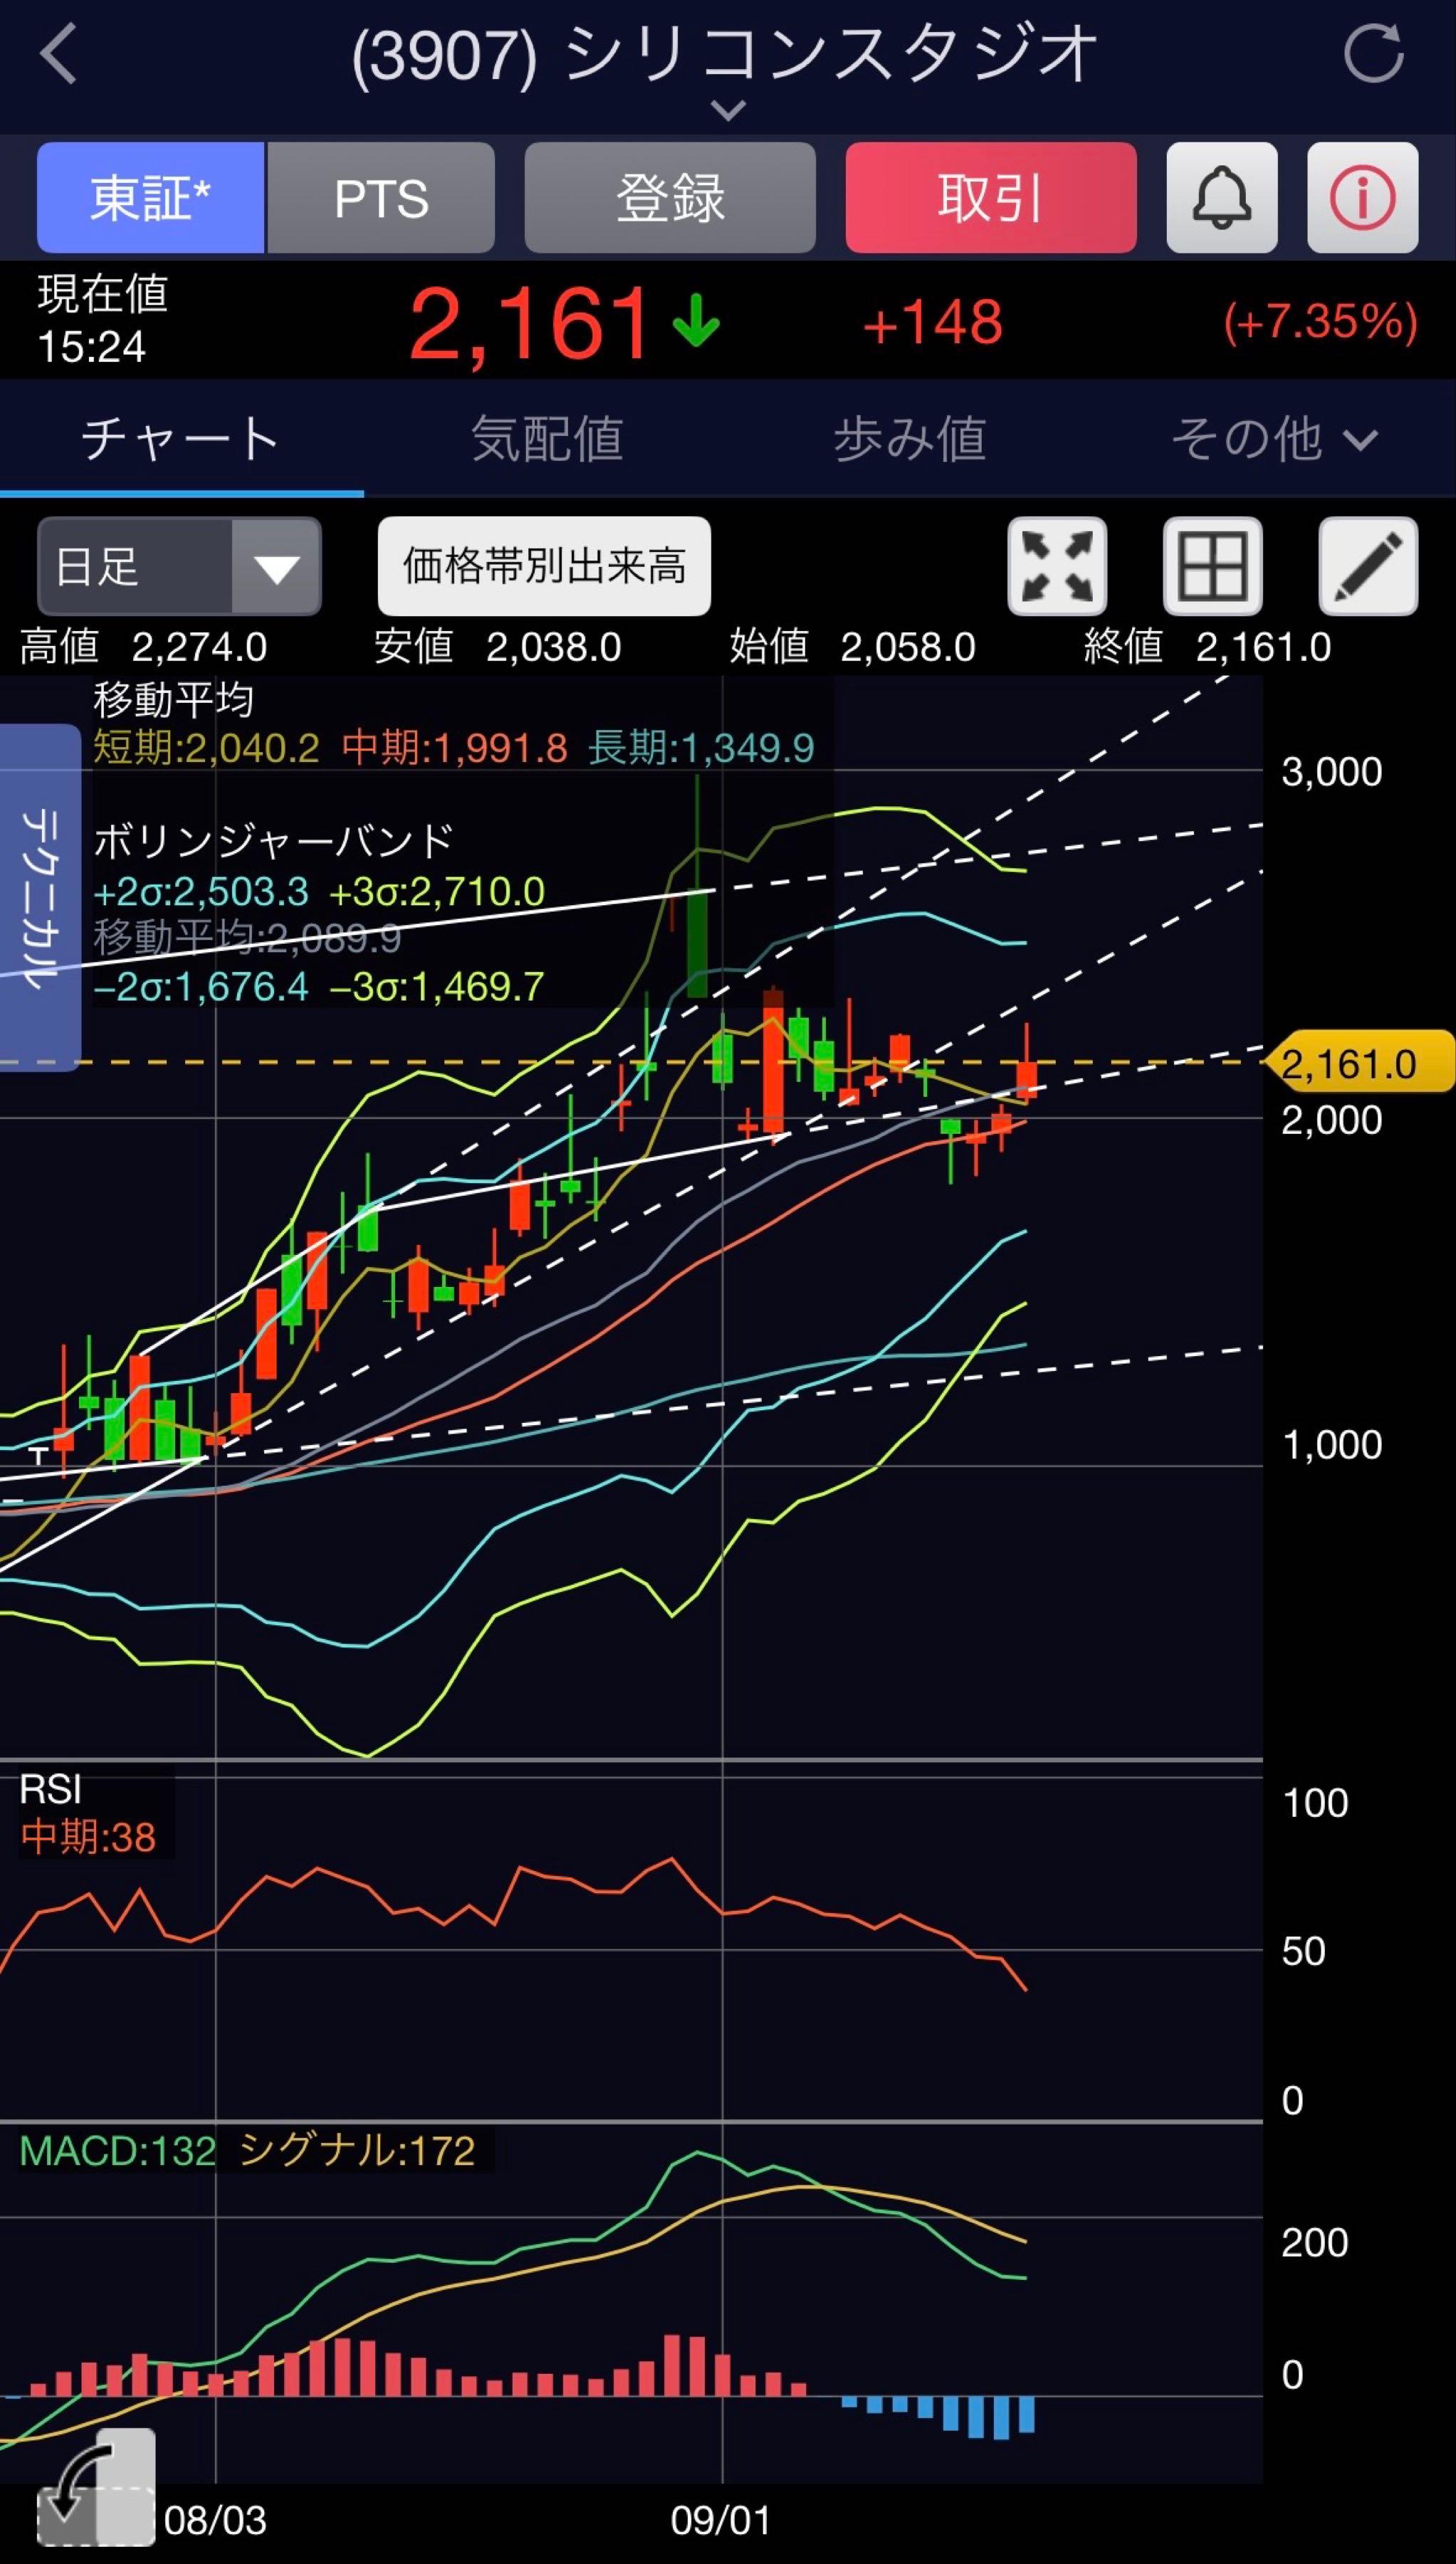Tap the 短期:2,040.2 moving average label
Viewport: 1456px width, 2564px height.
207,748
